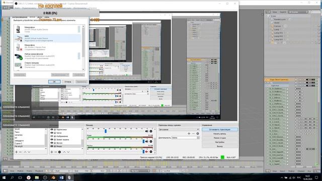Switch to Word from the taskbar
Screen dimensions: 322x181
coord(61,177)
